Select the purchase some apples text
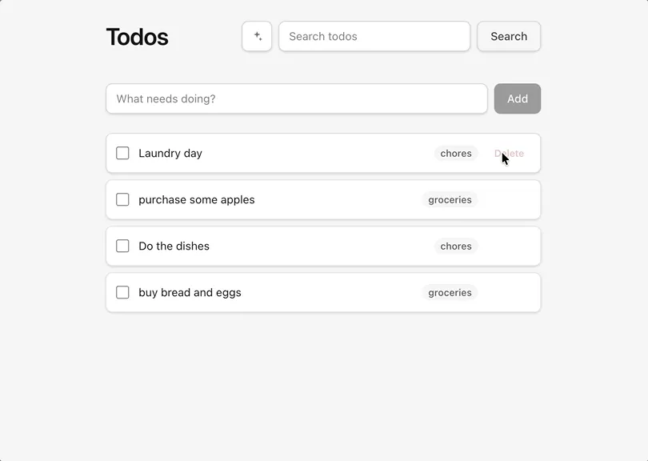648x461 pixels. click(x=197, y=200)
